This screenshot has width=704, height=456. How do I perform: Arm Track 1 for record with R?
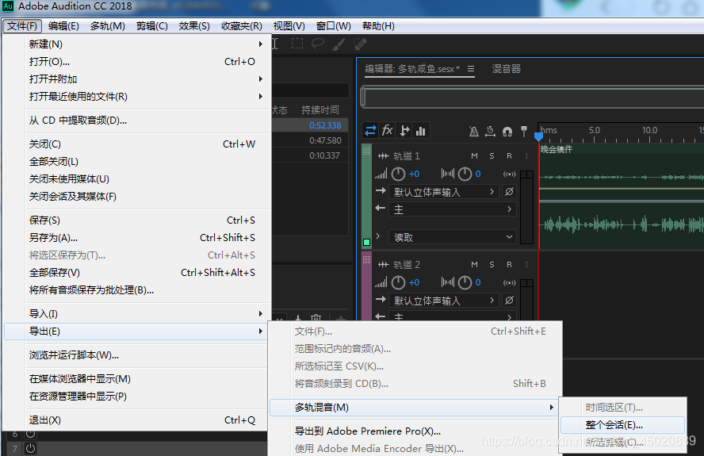(509, 156)
